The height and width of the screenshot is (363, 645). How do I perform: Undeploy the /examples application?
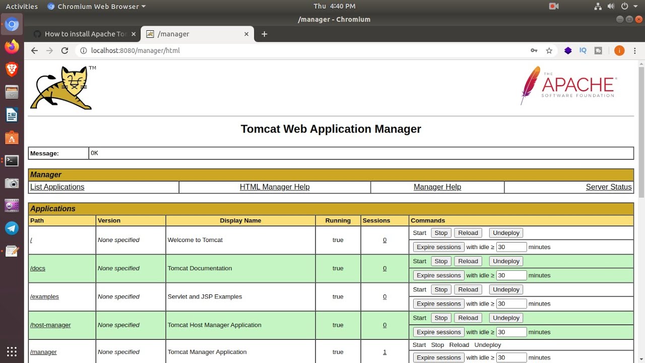(x=506, y=289)
